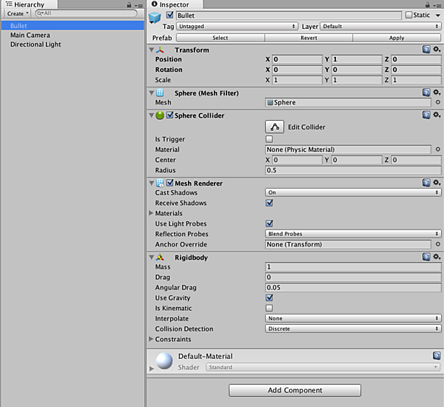Viewport: 444px width, 407px height.
Task: Click the prefab Apply button
Action: click(x=397, y=37)
